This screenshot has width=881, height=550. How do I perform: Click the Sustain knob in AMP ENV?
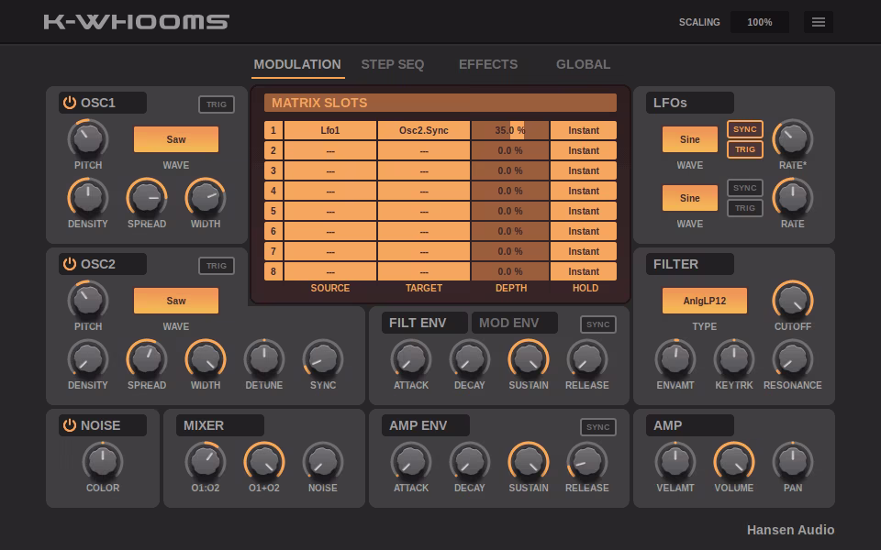[x=529, y=462]
